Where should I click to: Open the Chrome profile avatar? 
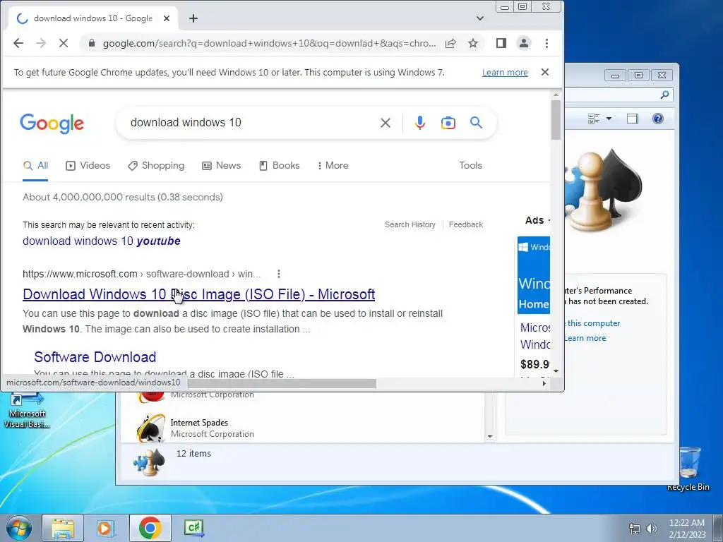pos(524,43)
